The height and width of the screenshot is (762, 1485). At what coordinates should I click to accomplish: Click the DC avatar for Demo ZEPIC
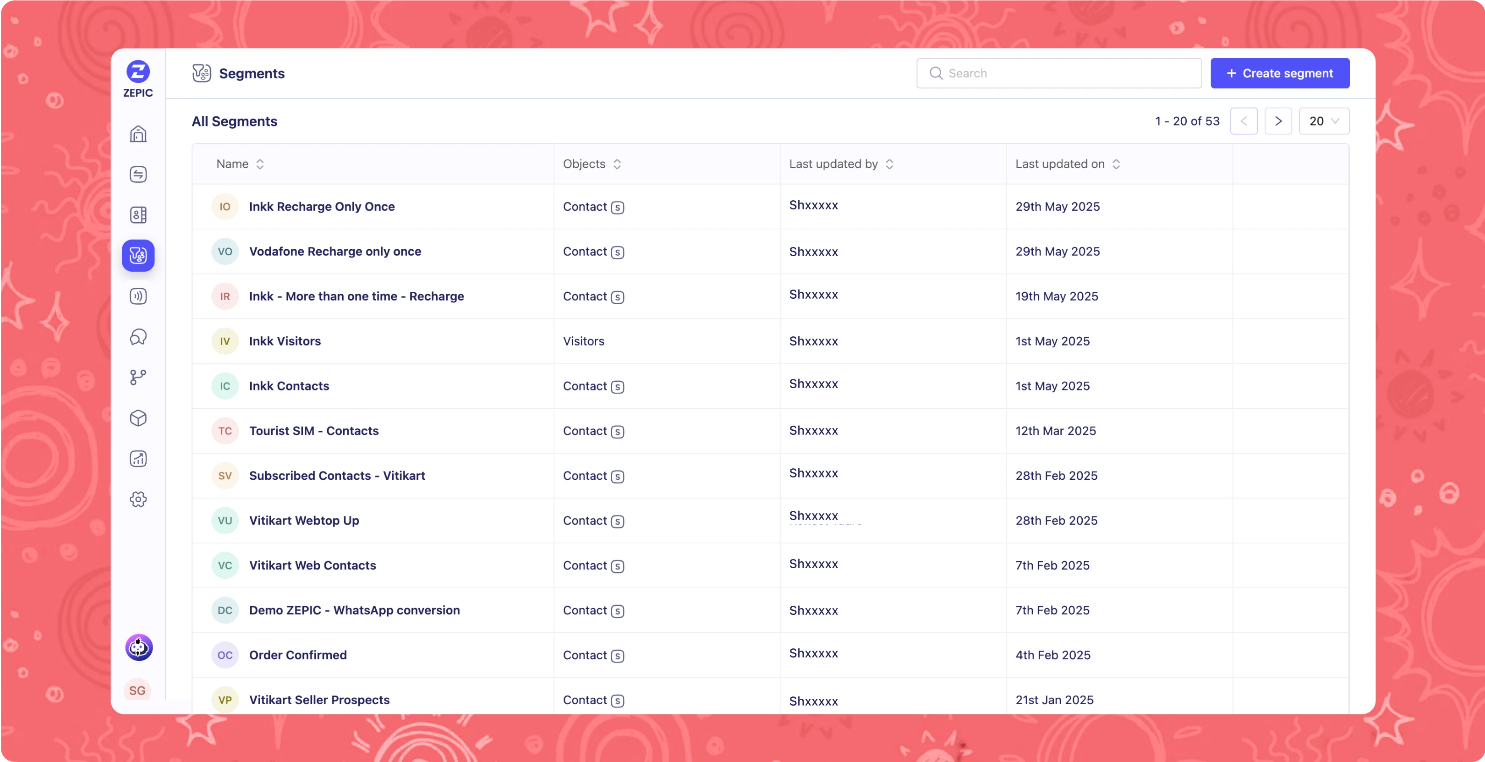(x=225, y=610)
